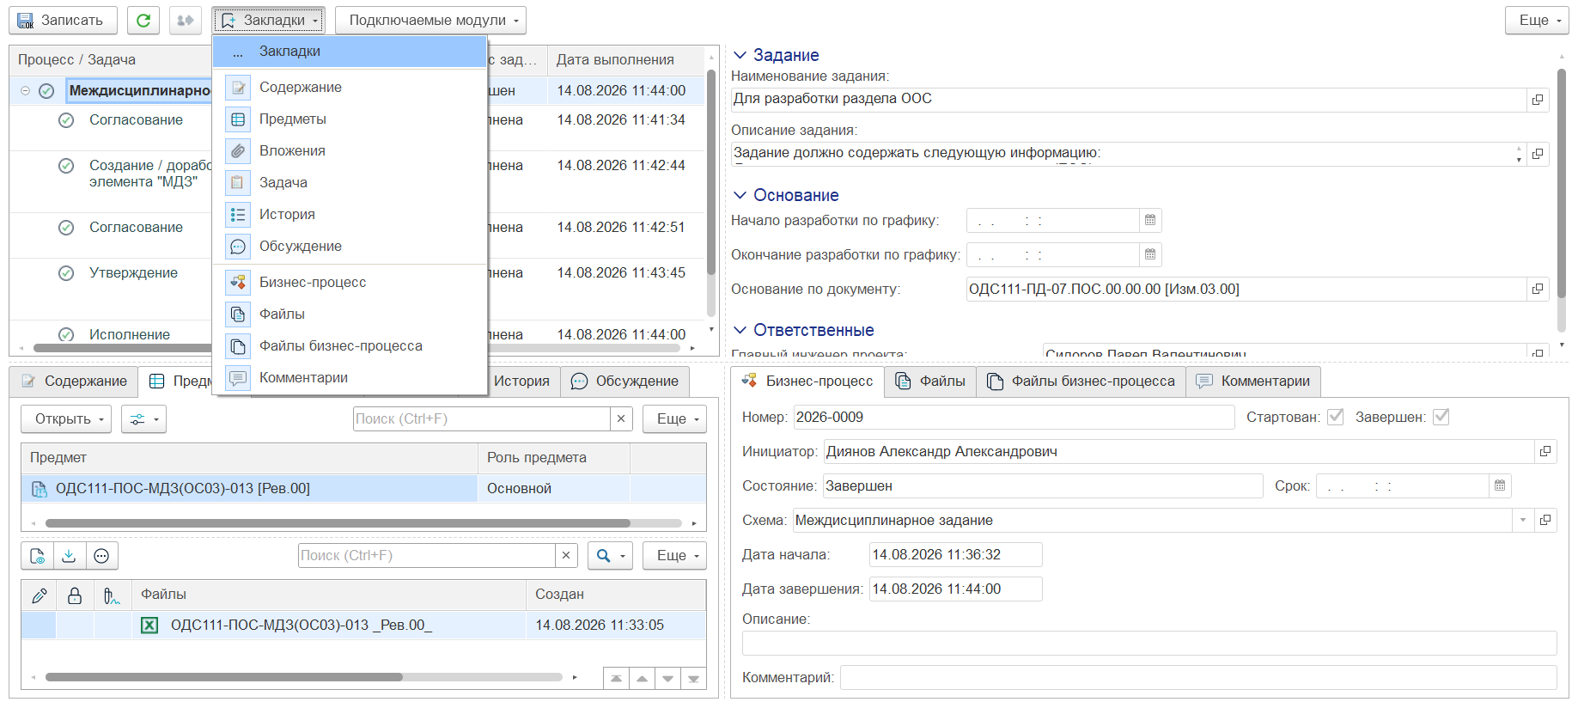Clear the search field above 'Предмет' table
This screenshot has height=702, width=1578.
click(621, 418)
